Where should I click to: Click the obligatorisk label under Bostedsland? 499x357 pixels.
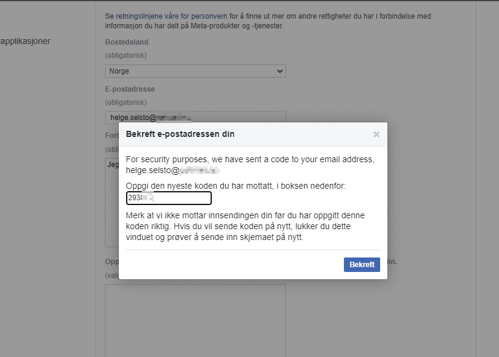point(126,55)
